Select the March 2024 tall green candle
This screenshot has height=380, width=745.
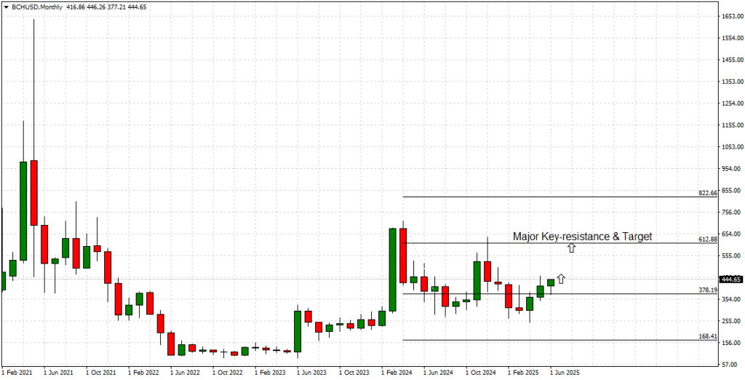pos(393,270)
